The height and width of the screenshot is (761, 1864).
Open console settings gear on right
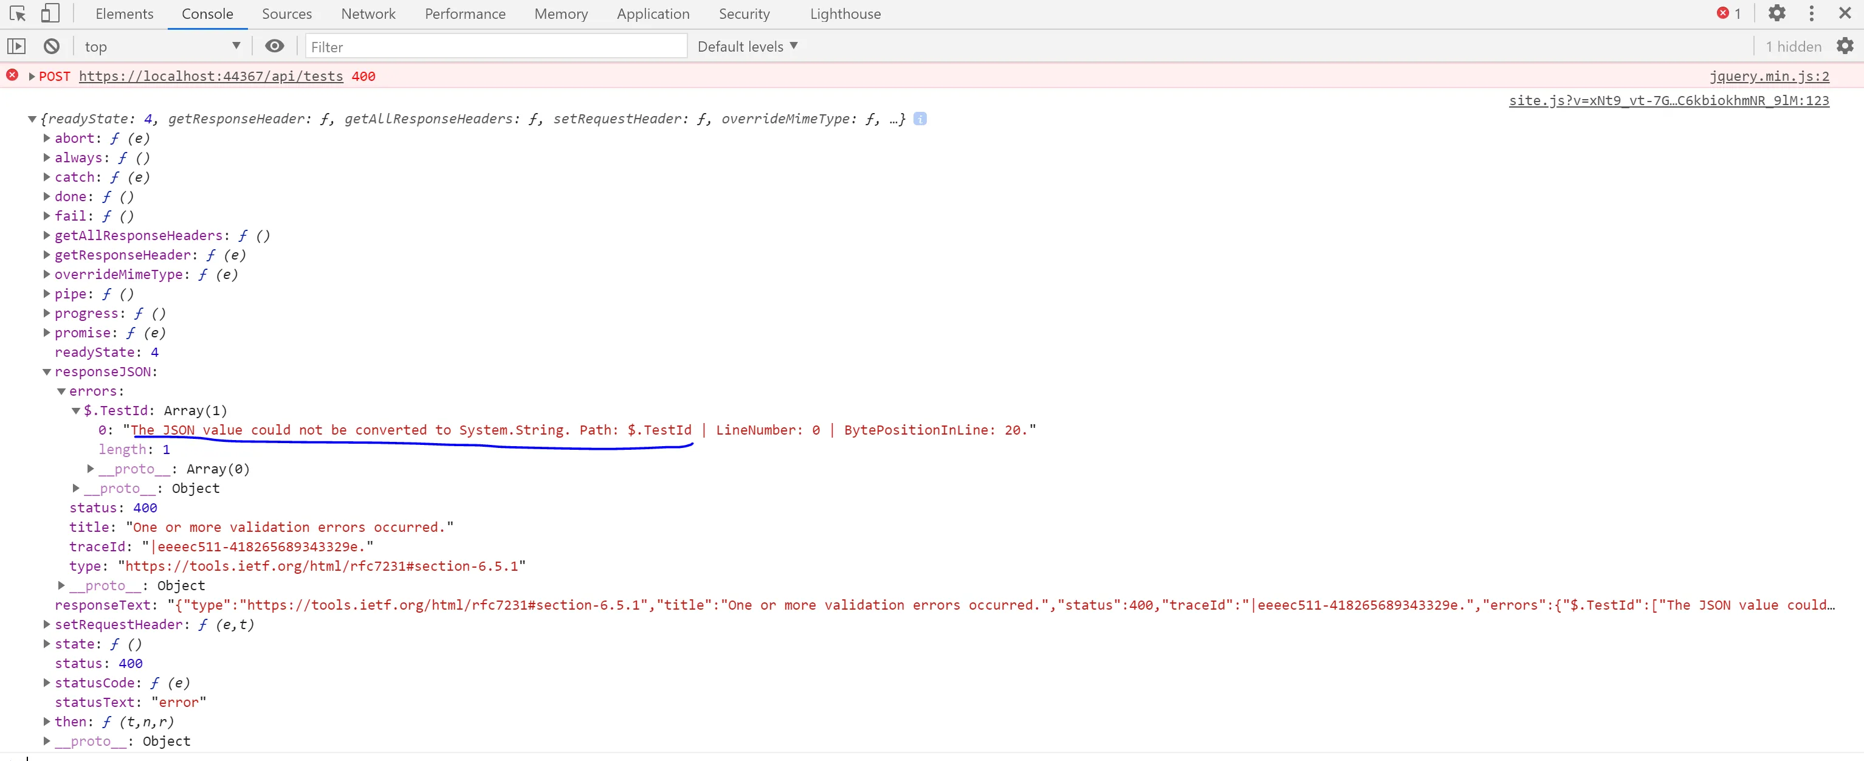[x=1845, y=46]
